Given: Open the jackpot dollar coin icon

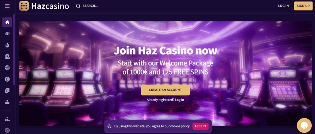Looking at the screenshot, I should [7, 56].
